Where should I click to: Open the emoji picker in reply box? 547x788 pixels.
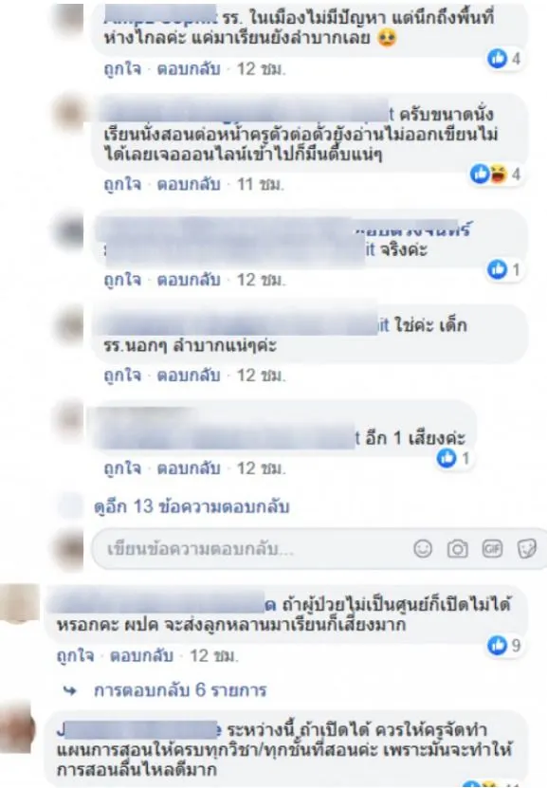(x=423, y=549)
